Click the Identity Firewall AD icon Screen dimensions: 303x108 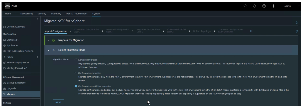click(x=5, y=68)
